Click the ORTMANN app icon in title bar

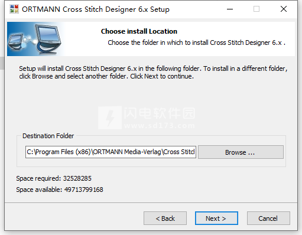(x=14, y=9)
